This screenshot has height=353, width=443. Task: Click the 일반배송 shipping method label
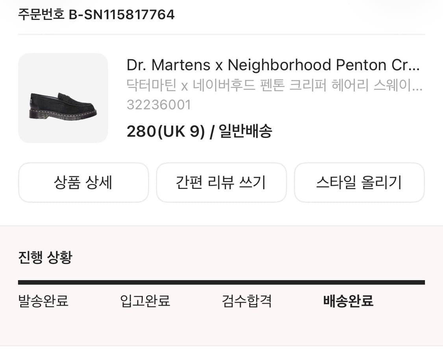click(244, 131)
